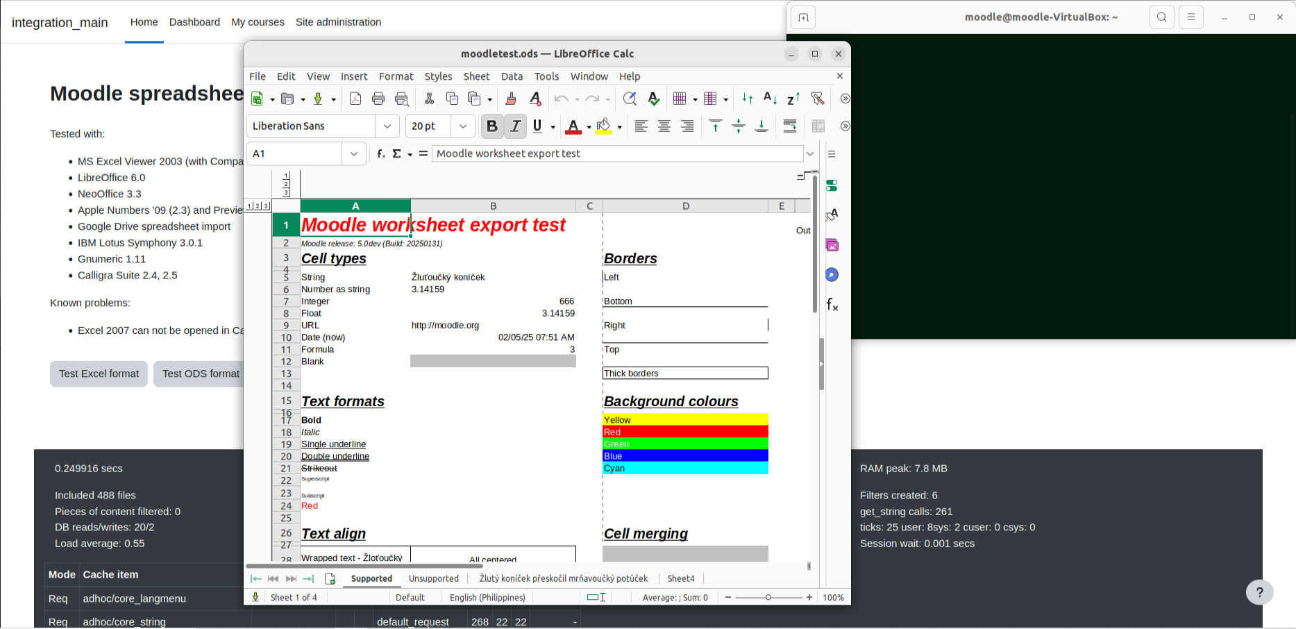Click the Test Excel format button

click(x=99, y=374)
